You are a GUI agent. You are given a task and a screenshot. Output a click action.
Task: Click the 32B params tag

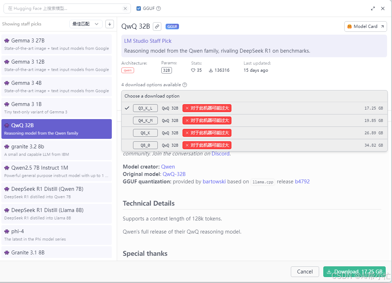[167, 70]
